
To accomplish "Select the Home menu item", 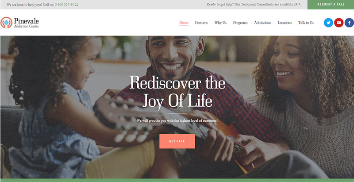I will coord(184,23).
